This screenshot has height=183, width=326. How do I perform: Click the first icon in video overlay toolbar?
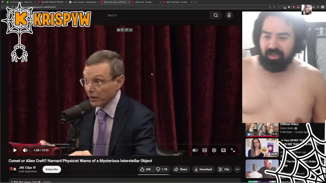[118, 30]
